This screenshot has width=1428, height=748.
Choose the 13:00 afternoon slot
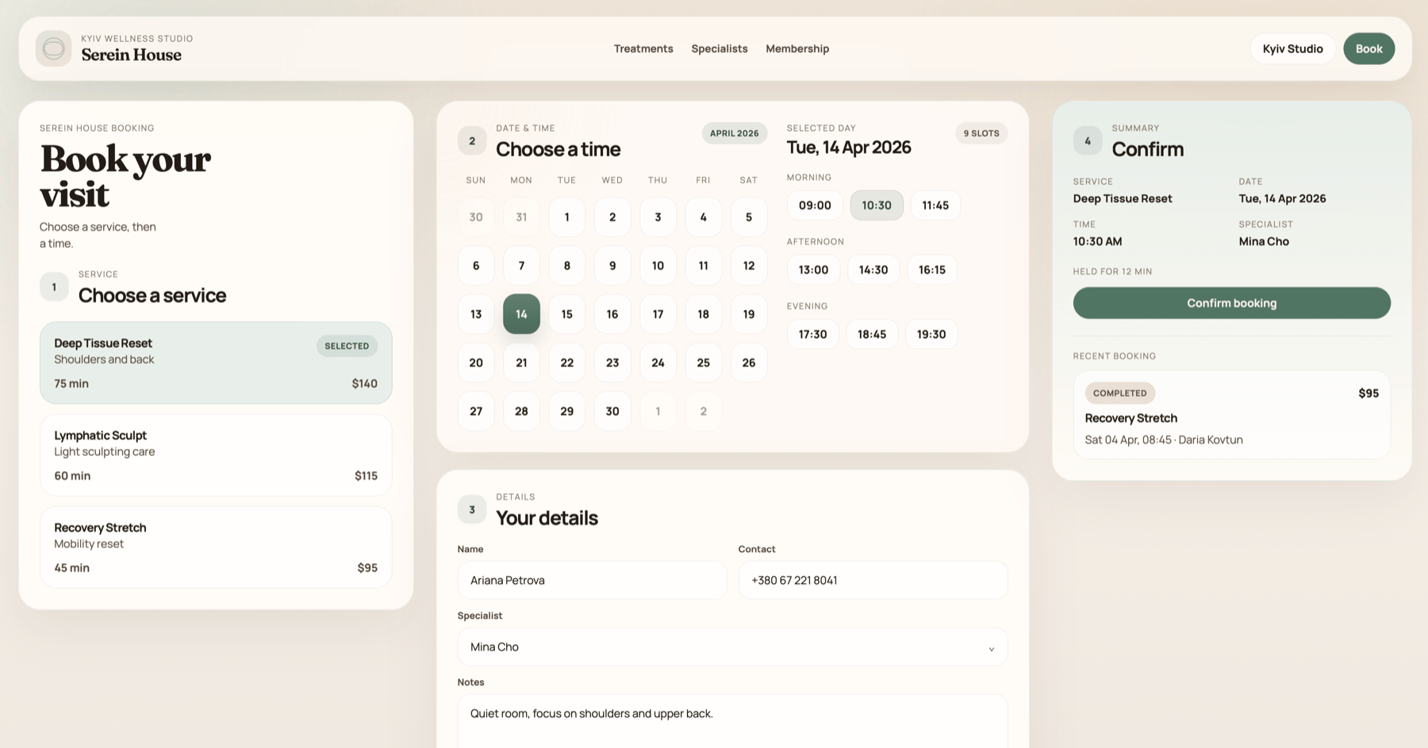[x=813, y=270]
